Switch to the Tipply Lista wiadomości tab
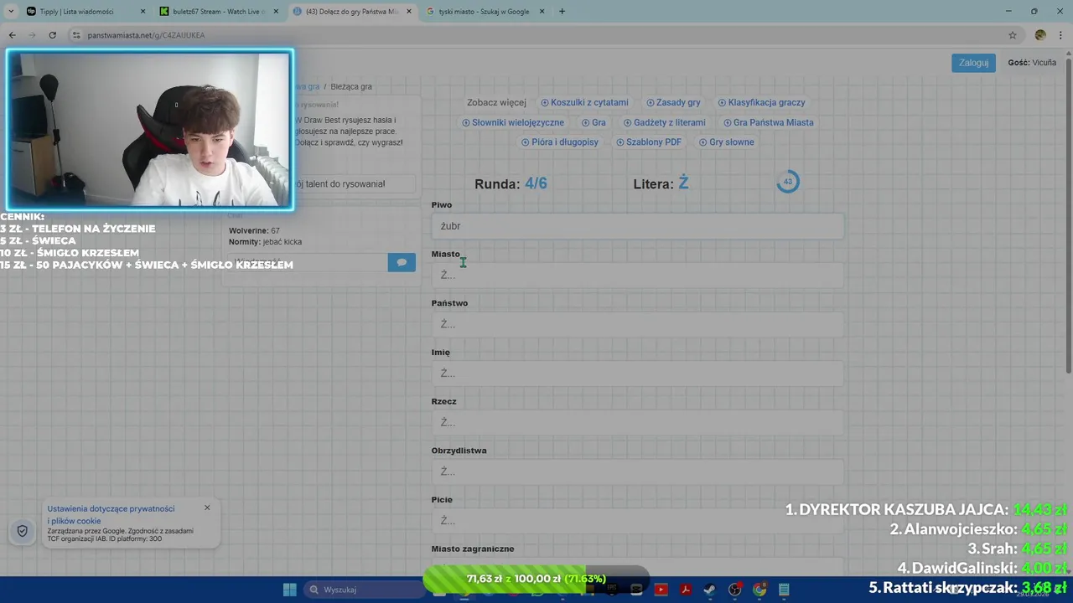This screenshot has height=603, width=1073. 86,11
